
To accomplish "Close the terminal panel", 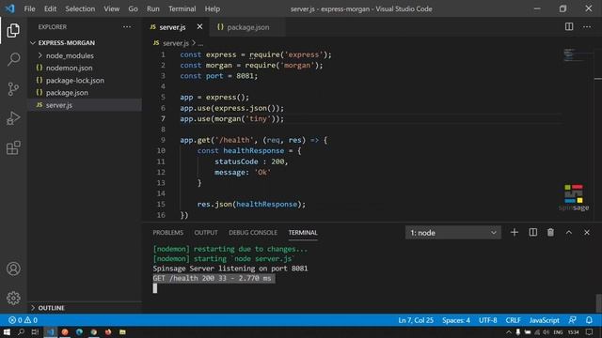I will pos(587,233).
